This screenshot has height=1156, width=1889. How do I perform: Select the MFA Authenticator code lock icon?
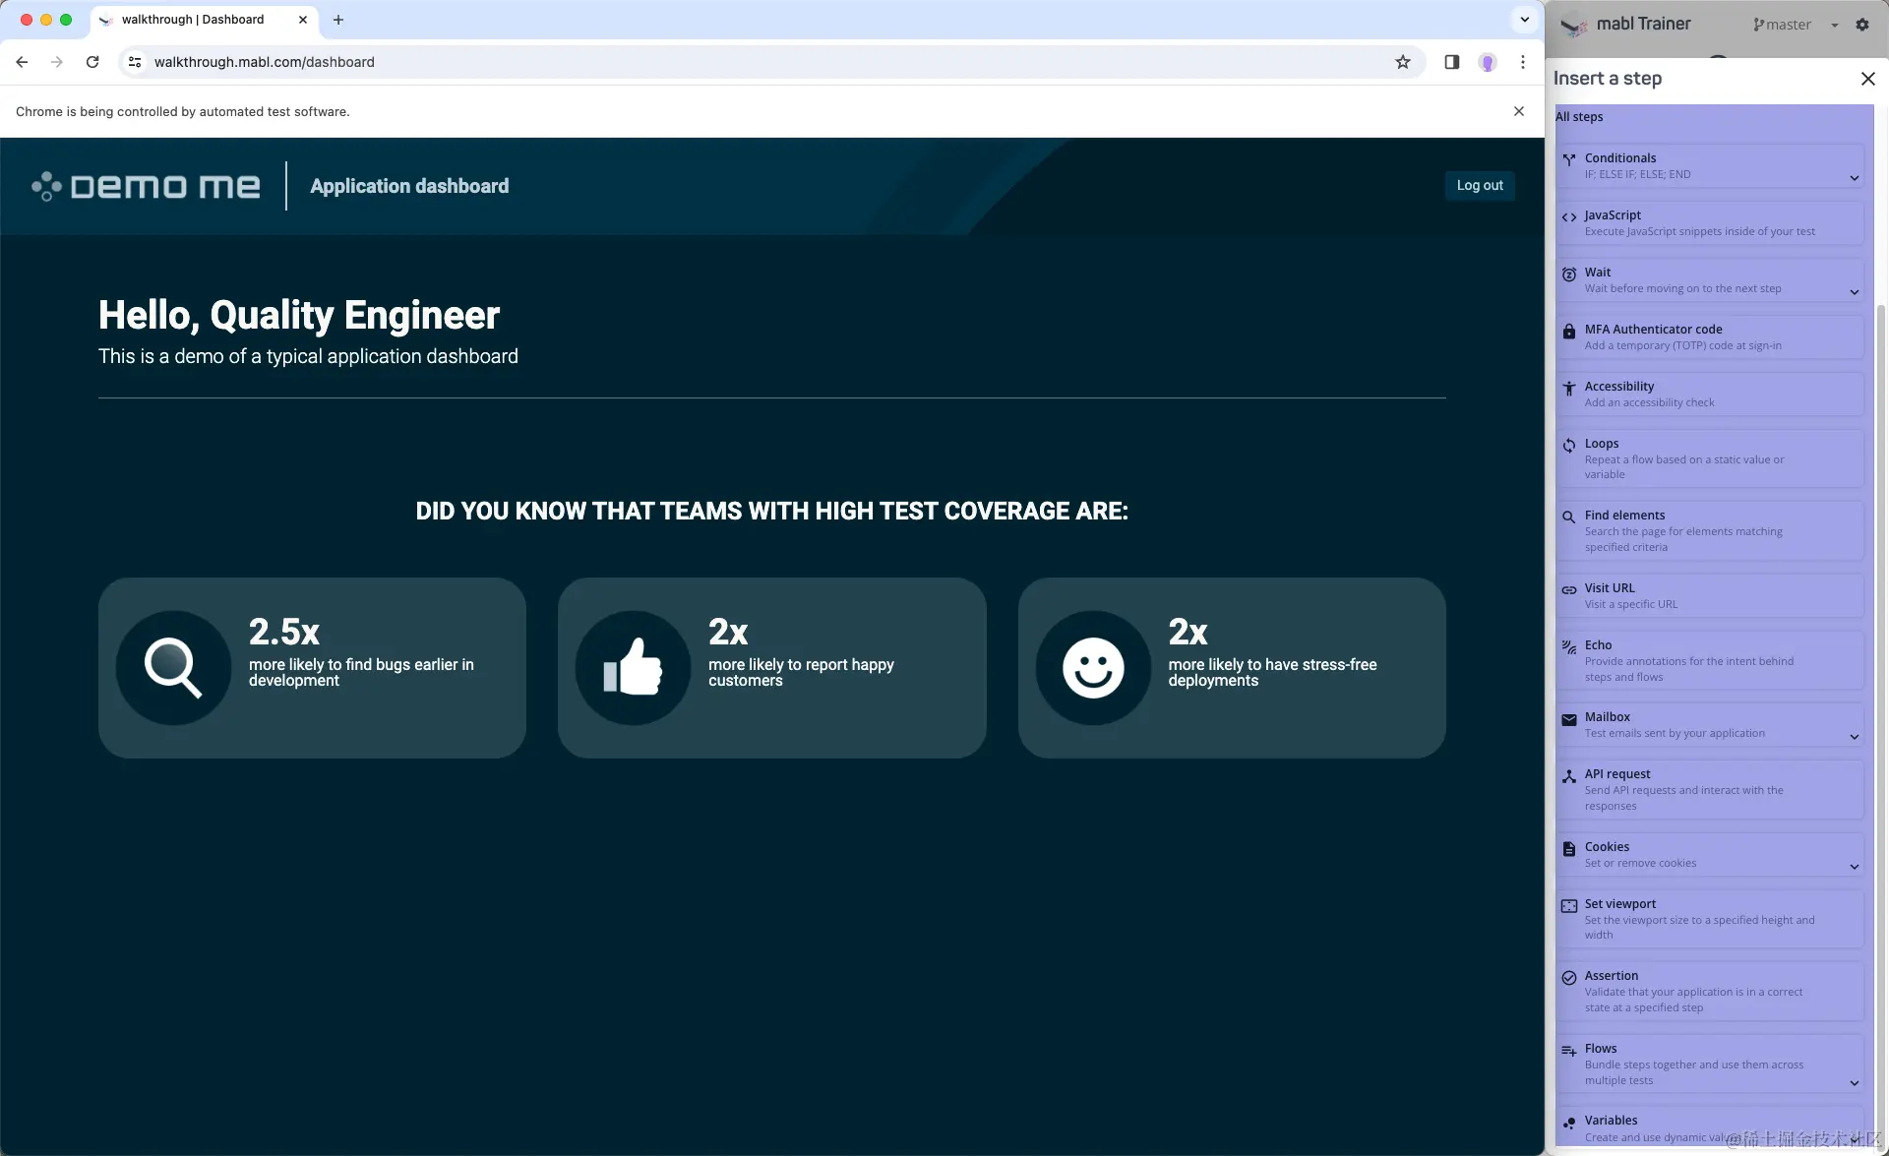[1569, 332]
